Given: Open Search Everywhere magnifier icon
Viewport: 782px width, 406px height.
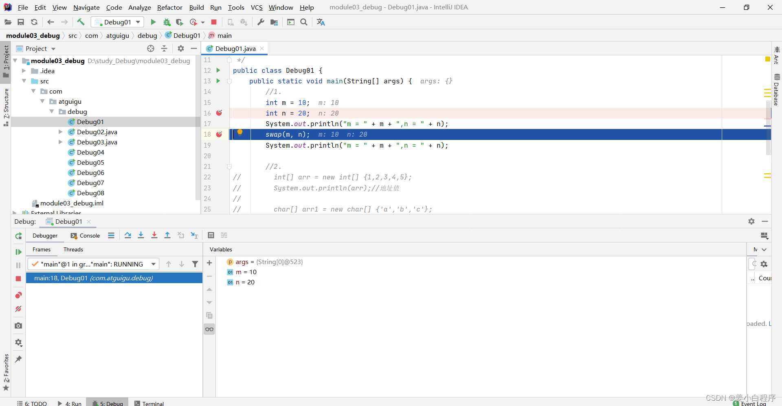Looking at the screenshot, I should (304, 22).
